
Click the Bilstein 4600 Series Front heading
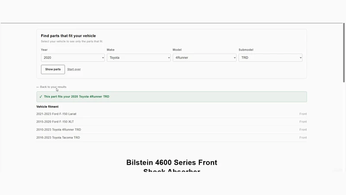(172, 162)
